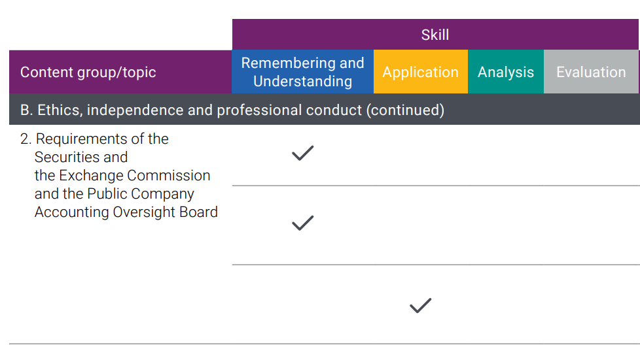Viewport: 640px width, 345px height.
Task: Click the empty third-row Remembering and Understanding cell
Action: coord(302,304)
